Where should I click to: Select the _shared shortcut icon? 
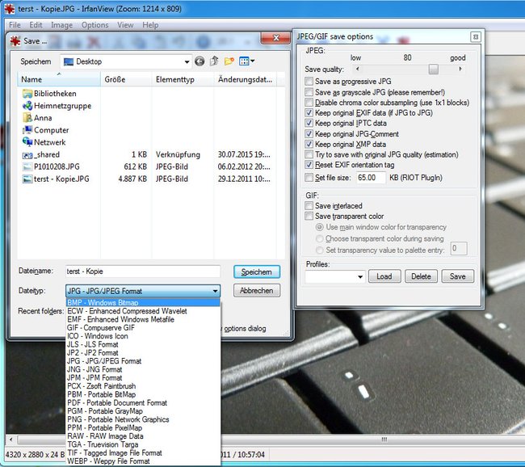[27, 155]
